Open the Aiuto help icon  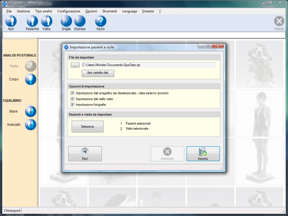[100, 22]
